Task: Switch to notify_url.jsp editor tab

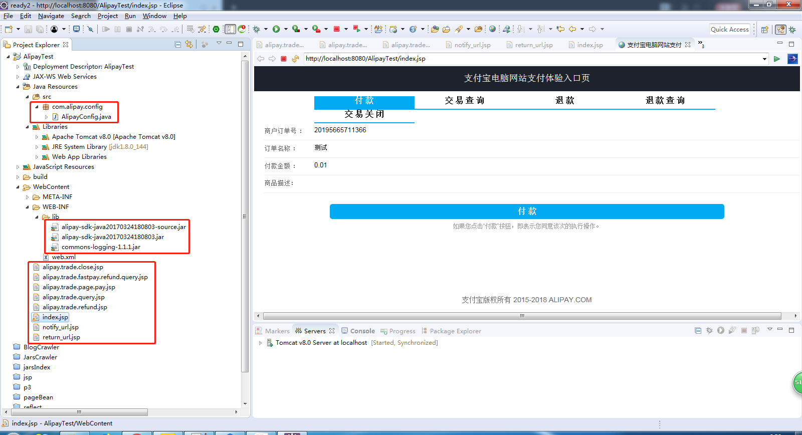Action: [x=468, y=45]
